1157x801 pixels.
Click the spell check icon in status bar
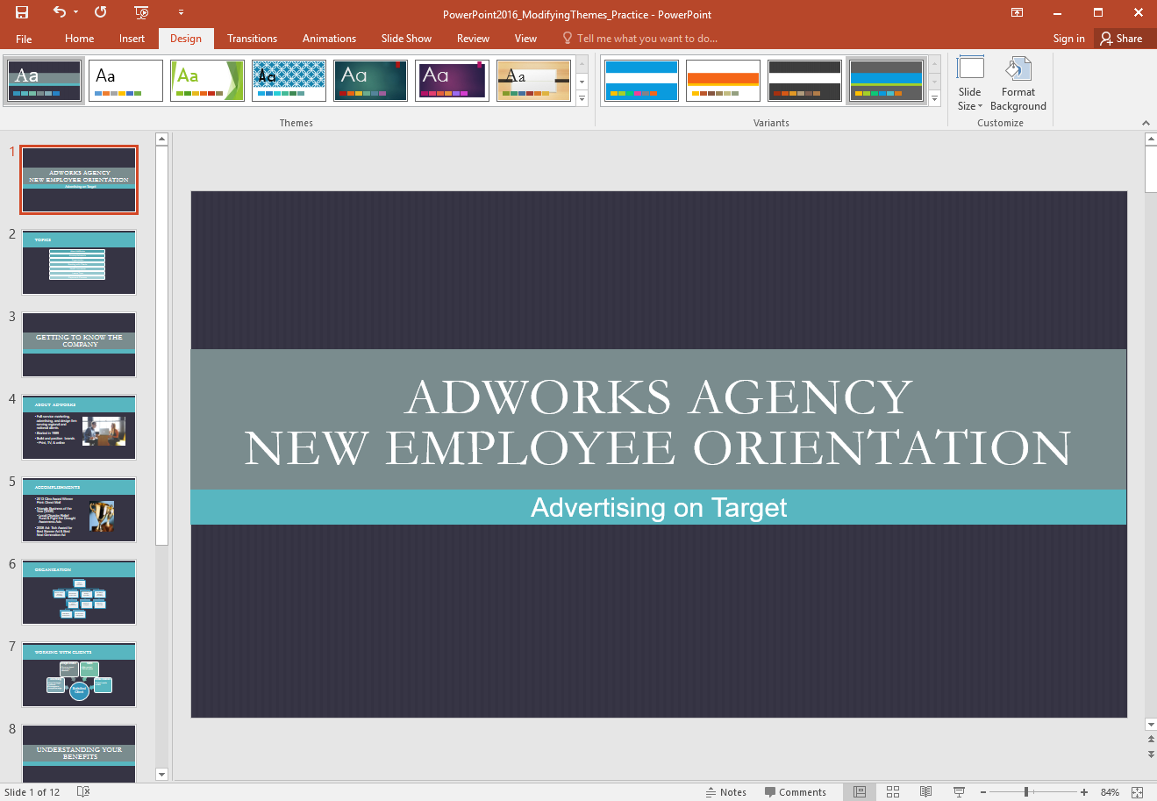[83, 791]
